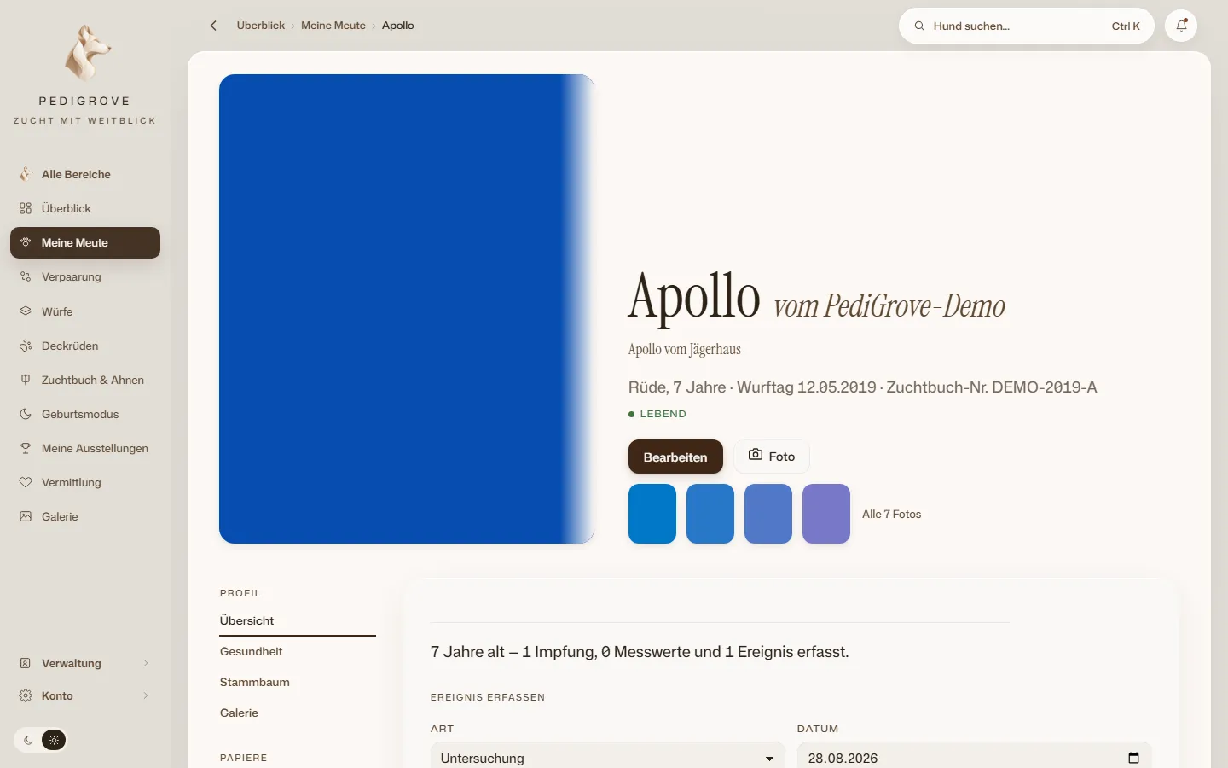Image resolution: width=1228 pixels, height=768 pixels.
Task: Open Würfe via its layers icon
Action: (26, 311)
